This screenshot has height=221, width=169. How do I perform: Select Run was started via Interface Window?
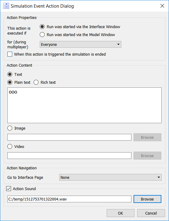coord(42,27)
